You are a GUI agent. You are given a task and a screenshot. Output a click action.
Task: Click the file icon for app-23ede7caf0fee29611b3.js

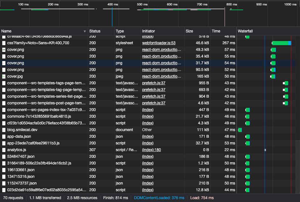tap(4, 143)
